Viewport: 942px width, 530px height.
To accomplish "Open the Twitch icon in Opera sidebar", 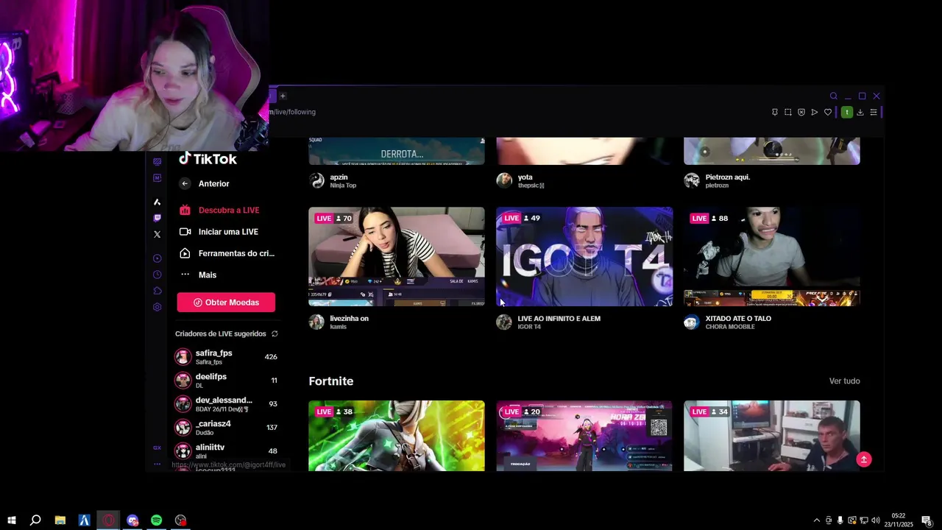I will click(157, 218).
